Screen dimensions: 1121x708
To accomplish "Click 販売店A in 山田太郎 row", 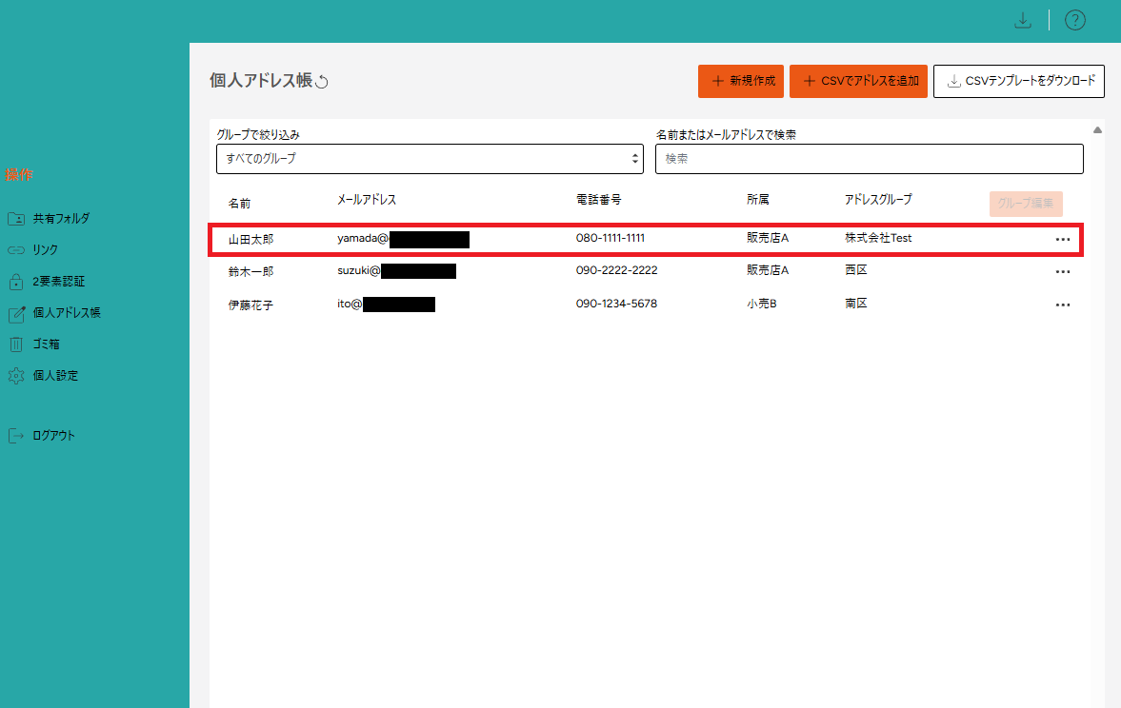I will pyautogui.click(x=768, y=238).
